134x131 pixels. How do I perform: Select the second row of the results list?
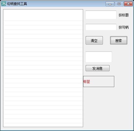[x=43, y=23]
